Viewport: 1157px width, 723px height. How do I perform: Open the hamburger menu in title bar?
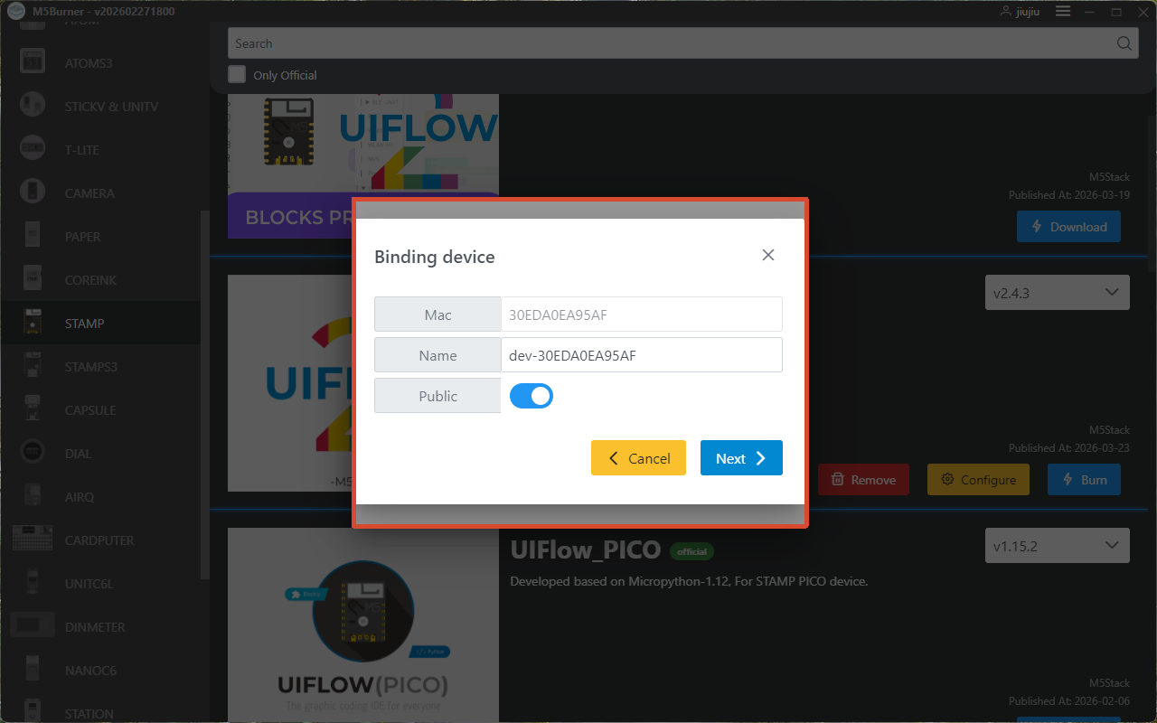1063,12
